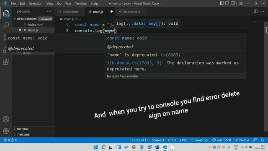This screenshot has height=151, width=268.
Task: Click the const keyword on line 1
Action: click(x=81, y=25)
